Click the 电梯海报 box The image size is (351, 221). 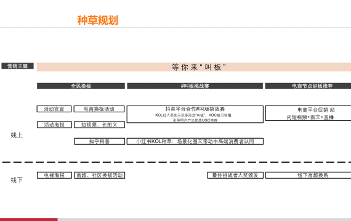click(54, 175)
